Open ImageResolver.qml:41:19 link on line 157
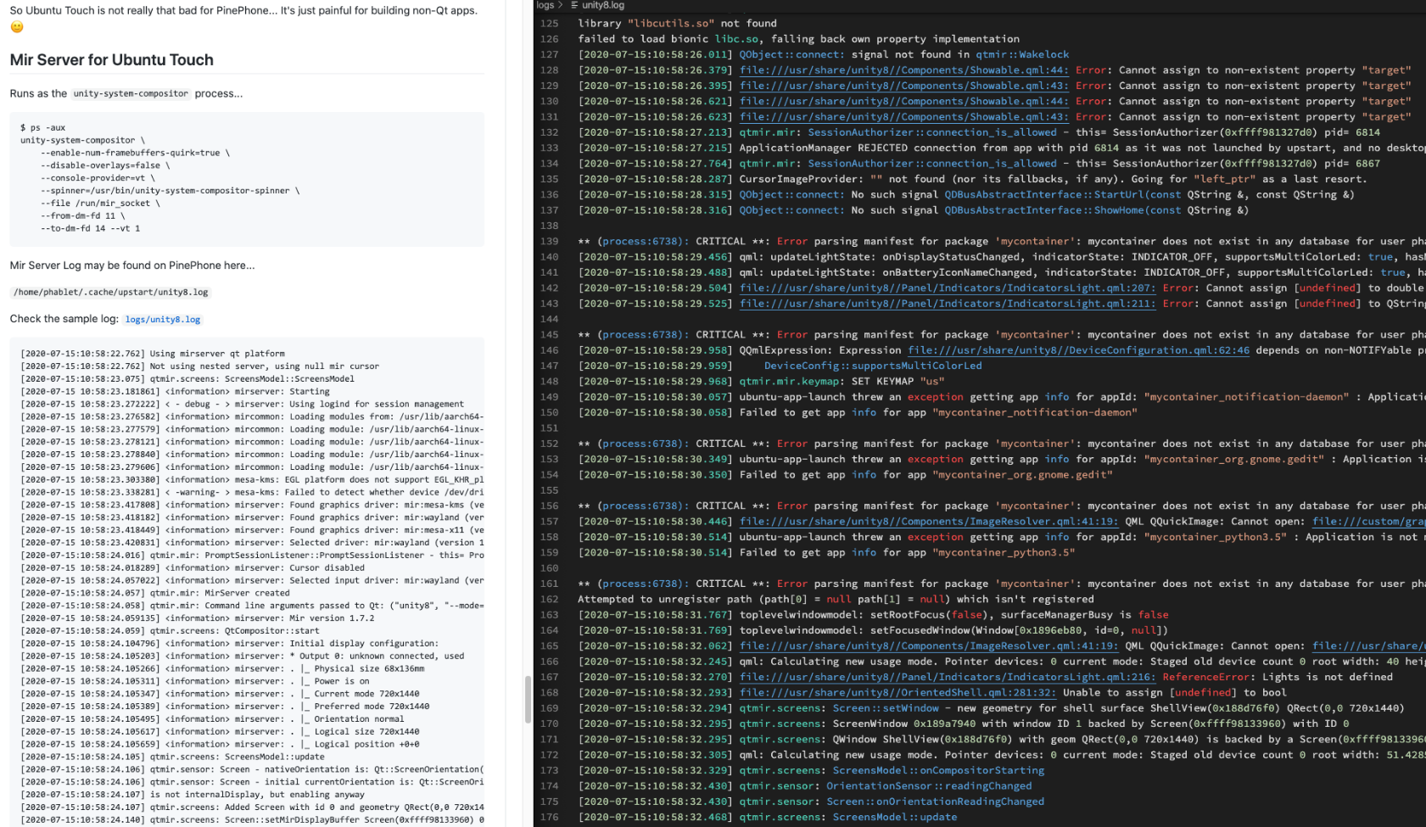 929,522
